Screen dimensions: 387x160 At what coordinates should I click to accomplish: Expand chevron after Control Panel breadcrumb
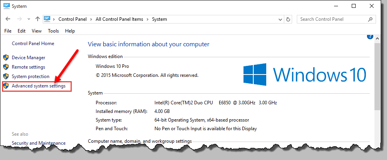click(x=91, y=19)
